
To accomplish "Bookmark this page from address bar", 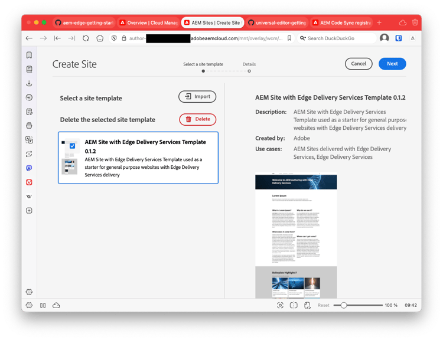I will coord(289,38).
